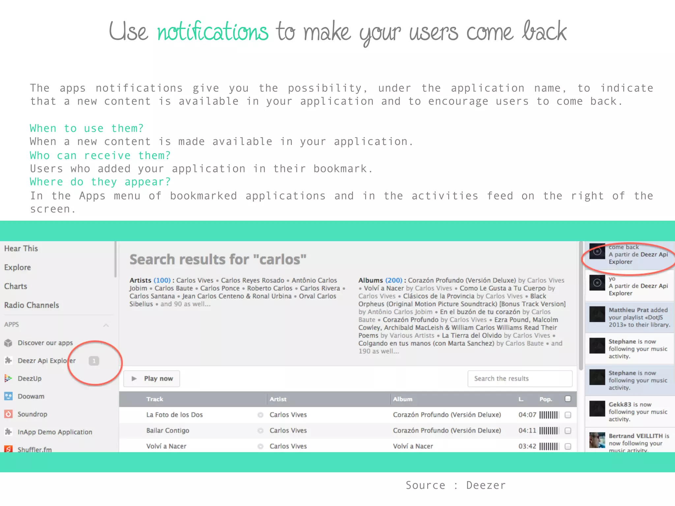This screenshot has height=506, width=675.
Task: Open the Doowam app entry
Action: click(31, 396)
